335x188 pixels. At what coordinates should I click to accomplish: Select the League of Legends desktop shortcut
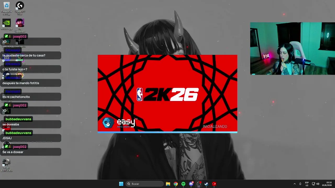click(7, 44)
